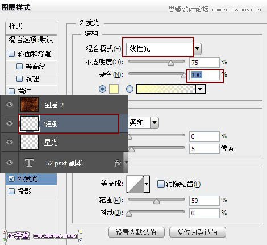The image size is (267, 245).
Task: Click the size field showing 5 像素
Action: tap(205, 149)
